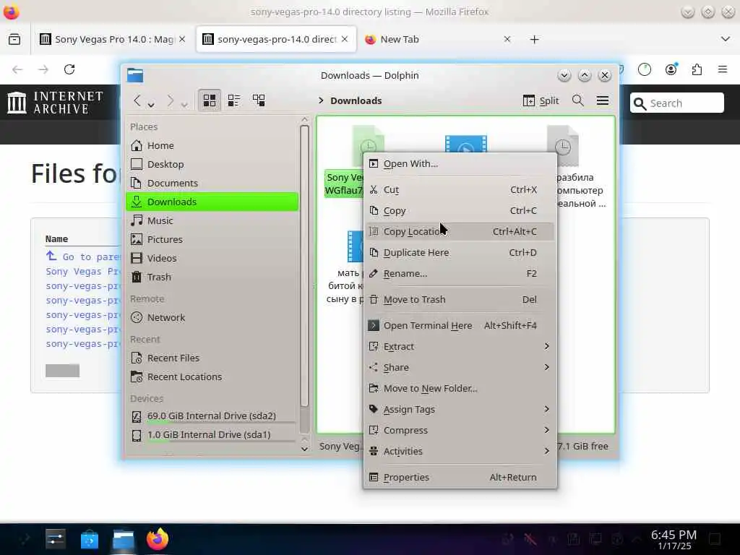Click Places panel scroll down arrow

pyautogui.click(x=304, y=449)
